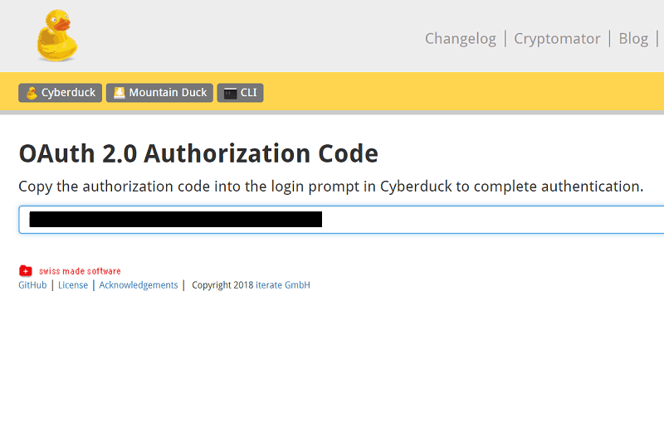Open the Blog link

click(x=633, y=38)
